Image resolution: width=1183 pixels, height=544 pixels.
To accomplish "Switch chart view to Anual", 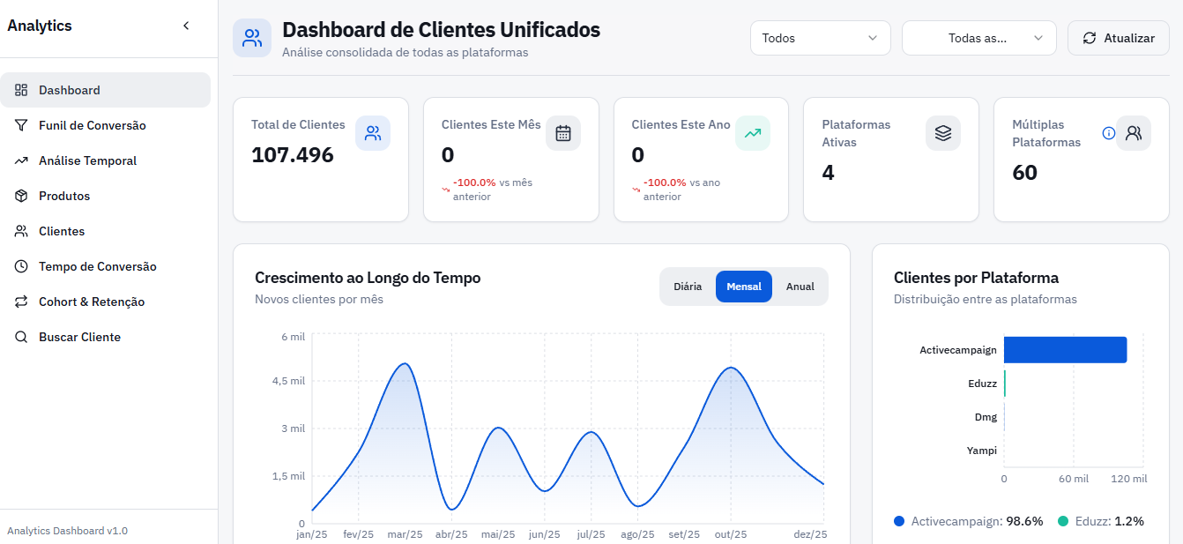I will click(x=800, y=287).
